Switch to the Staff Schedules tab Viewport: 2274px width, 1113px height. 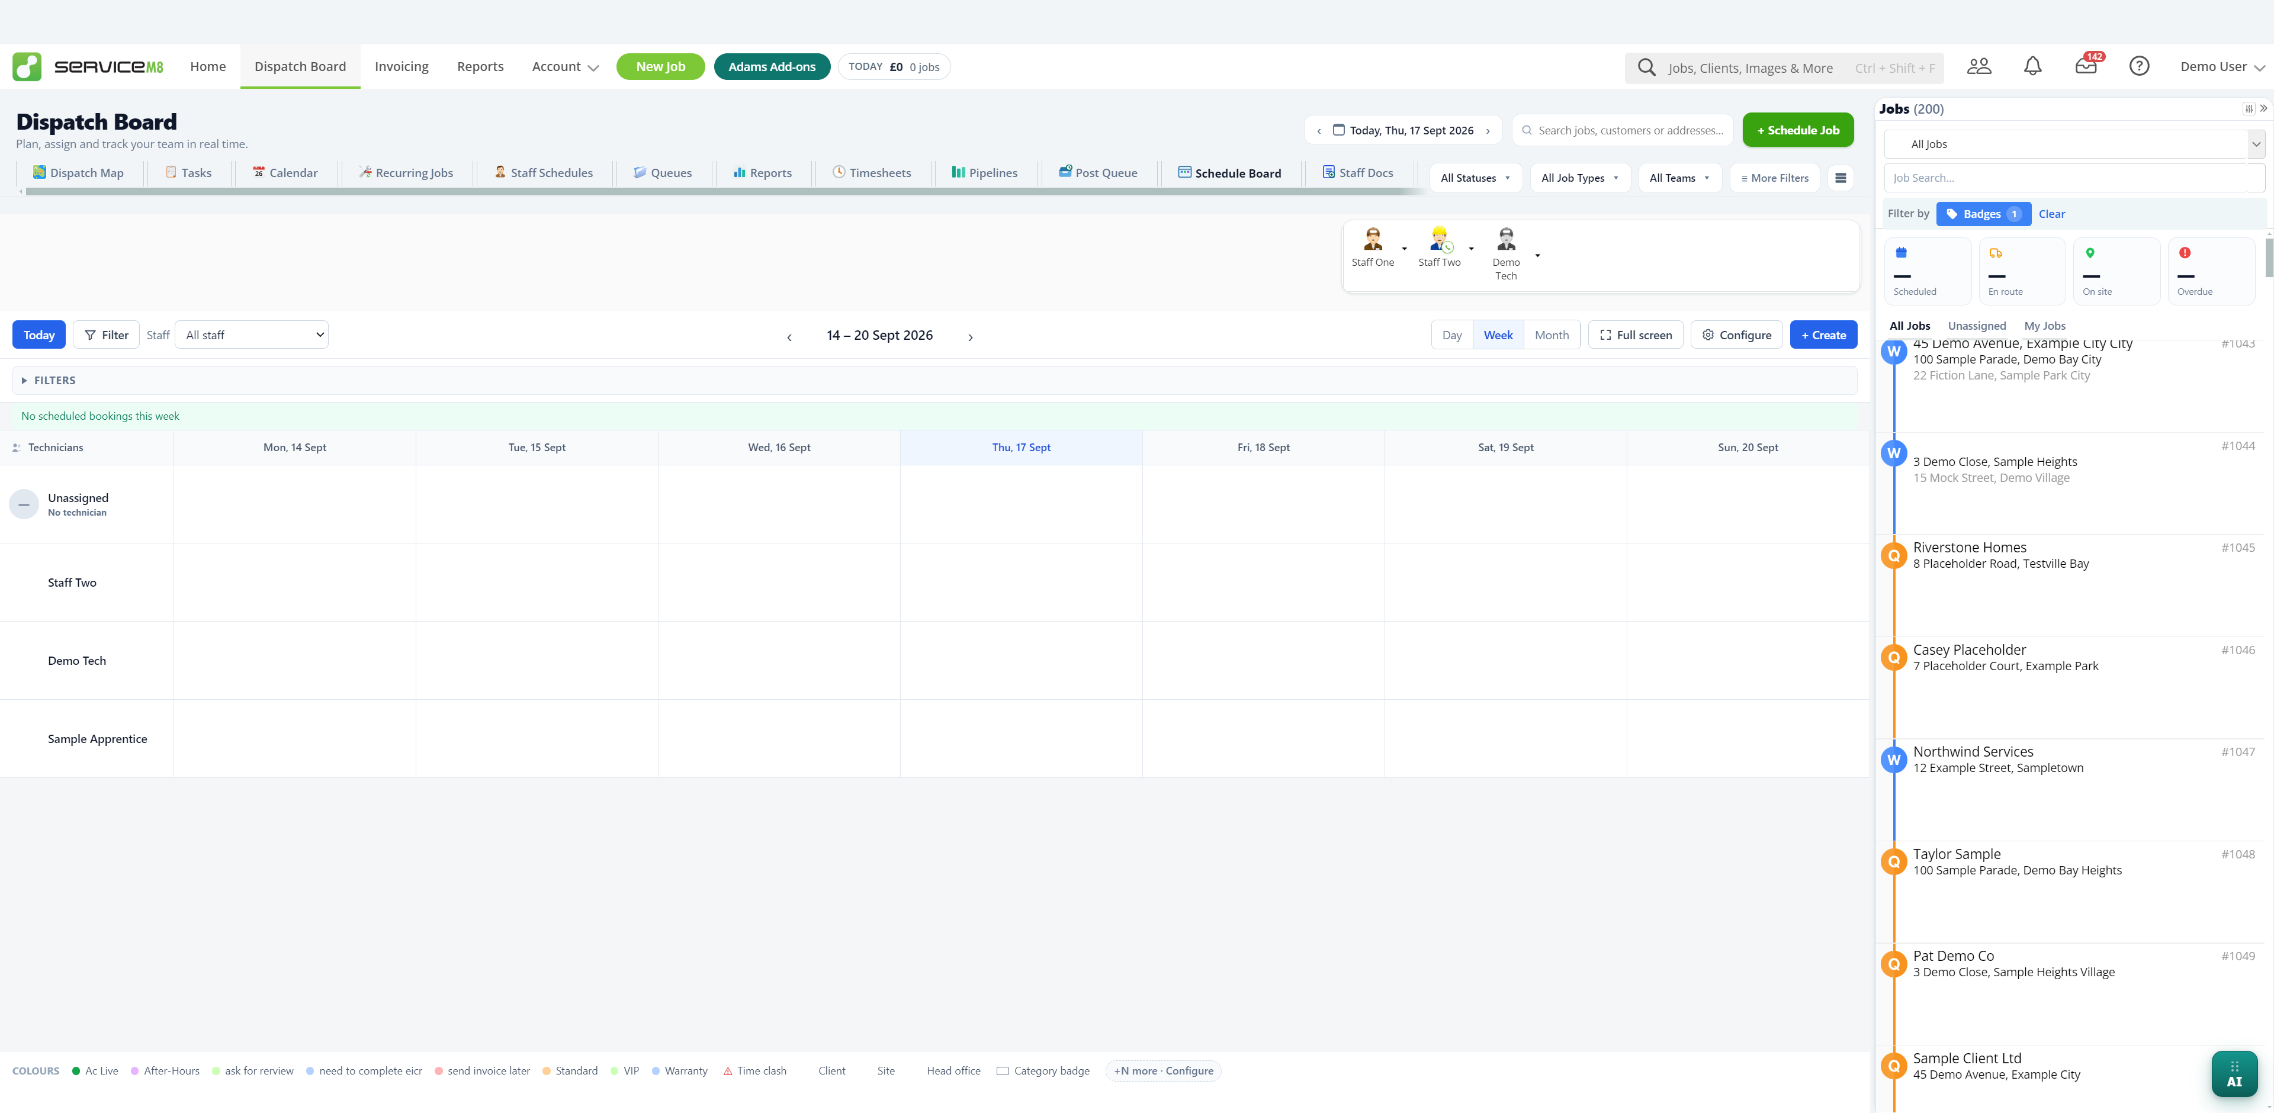pyautogui.click(x=544, y=173)
